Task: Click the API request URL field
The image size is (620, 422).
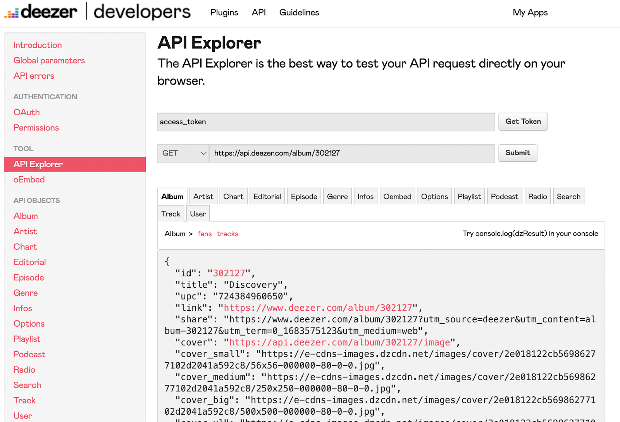Action: (x=352, y=153)
